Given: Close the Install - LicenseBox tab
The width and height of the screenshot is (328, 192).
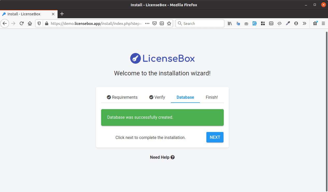Looking at the screenshot, I should [53, 14].
